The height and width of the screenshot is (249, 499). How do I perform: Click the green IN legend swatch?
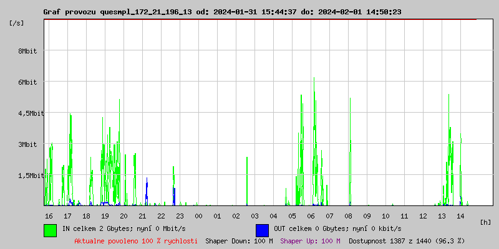click(x=50, y=230)
